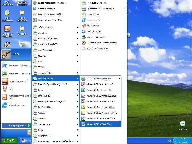Viewport: 192px width, 144px height.
Task: Click the Paint icon in Start menu
Action: pyautogui.click(x=5, y=89)
